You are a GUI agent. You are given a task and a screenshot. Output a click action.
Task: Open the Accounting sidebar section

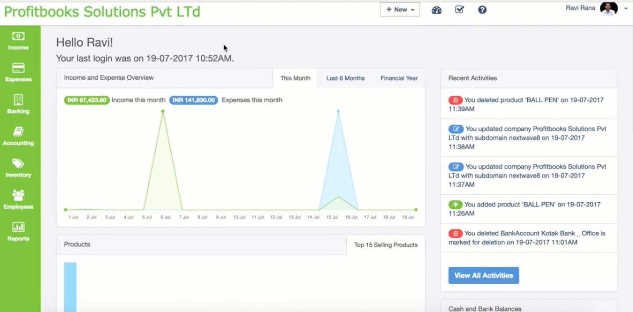pos(18,136)
